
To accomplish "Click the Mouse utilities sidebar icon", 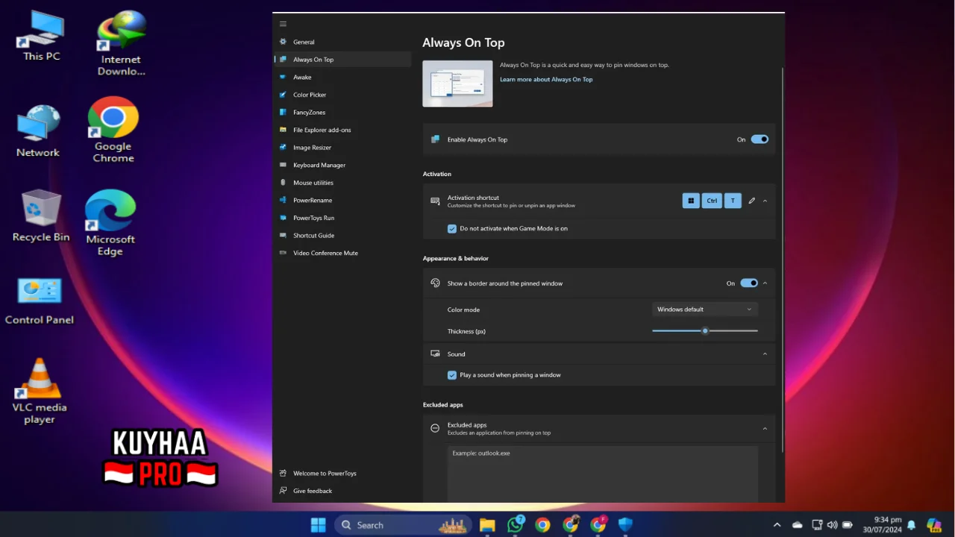I will [x=283, y=183].
